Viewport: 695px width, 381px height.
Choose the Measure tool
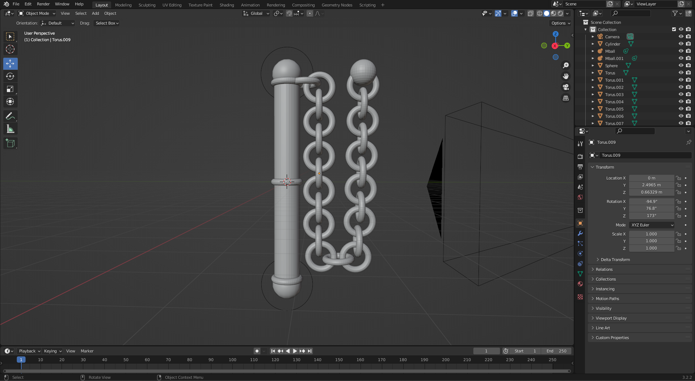click(x=10, y=129)
